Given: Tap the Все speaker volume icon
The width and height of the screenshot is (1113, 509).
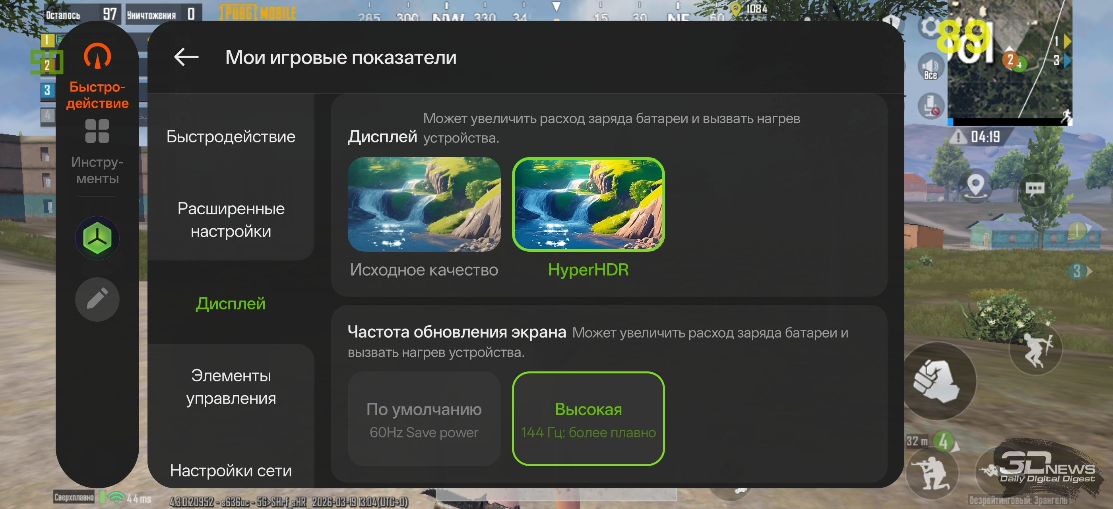Looking at the screenshot, I should click(930, 67).
